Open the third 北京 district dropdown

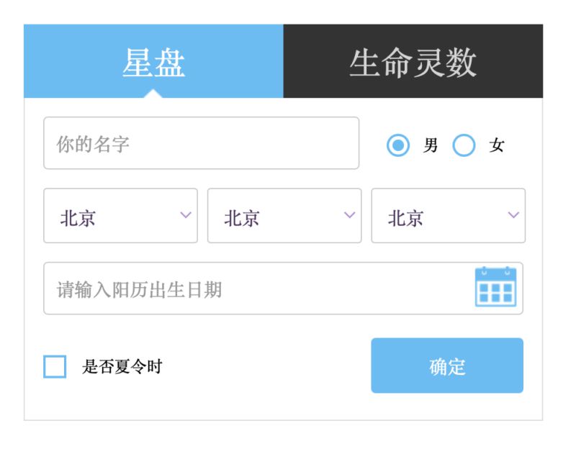pyautogui.click(x=446, y=216)
